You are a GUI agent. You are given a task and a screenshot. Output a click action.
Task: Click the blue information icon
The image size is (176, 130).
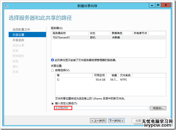point(52,60)
